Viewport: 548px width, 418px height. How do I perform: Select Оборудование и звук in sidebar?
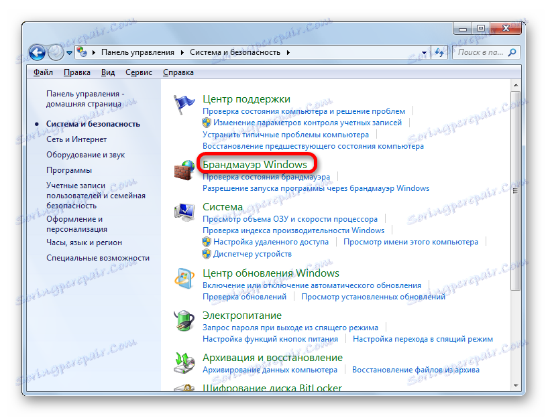tap(86, 155)
